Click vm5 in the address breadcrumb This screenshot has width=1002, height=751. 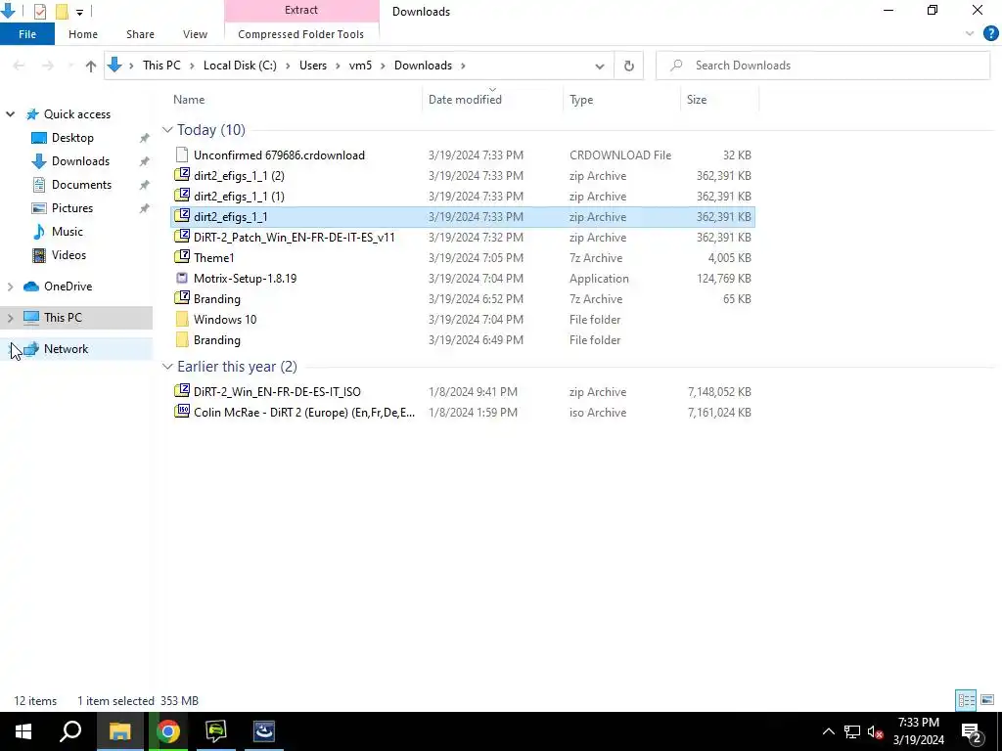360,66
